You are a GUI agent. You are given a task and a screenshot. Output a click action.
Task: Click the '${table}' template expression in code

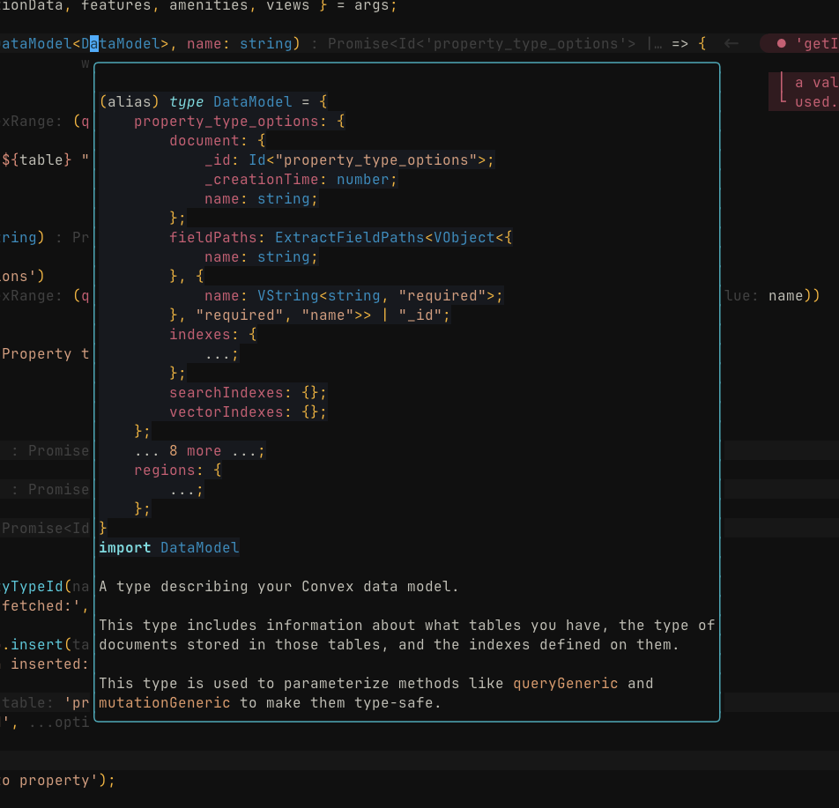tap(36, 160)
